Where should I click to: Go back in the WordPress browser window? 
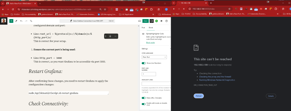pos(3,9)
